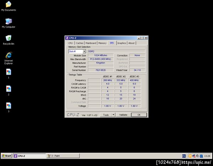This screenshot has width=213, height=166.
Task: Click JEDEC #1 frequency 266 MHz
Action: (108, 80)
